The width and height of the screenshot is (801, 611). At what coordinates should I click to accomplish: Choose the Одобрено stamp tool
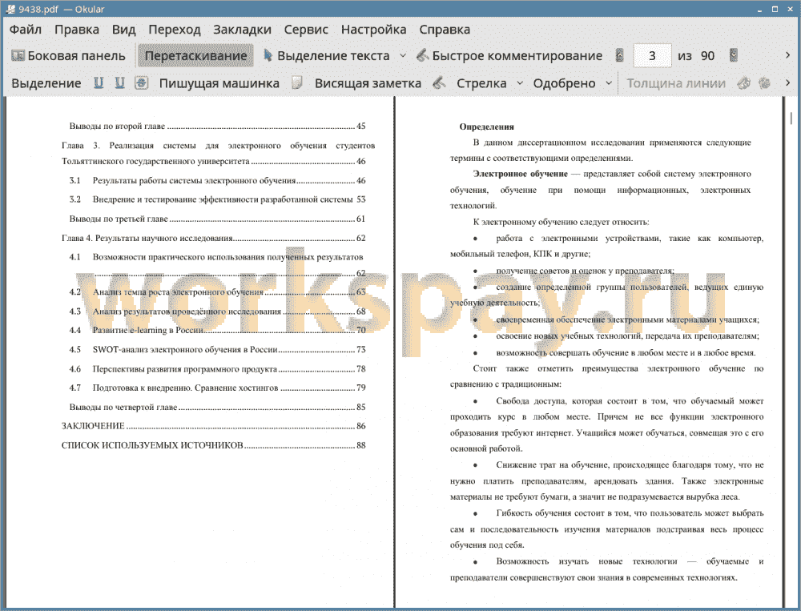click(x=564, y=83)
